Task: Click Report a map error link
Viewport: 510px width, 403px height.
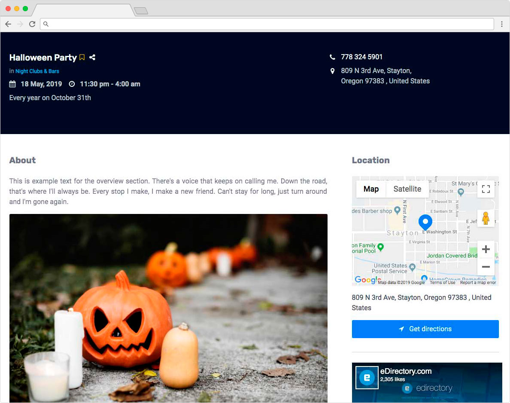Action: pyautogui.click(x=478, y=282)
